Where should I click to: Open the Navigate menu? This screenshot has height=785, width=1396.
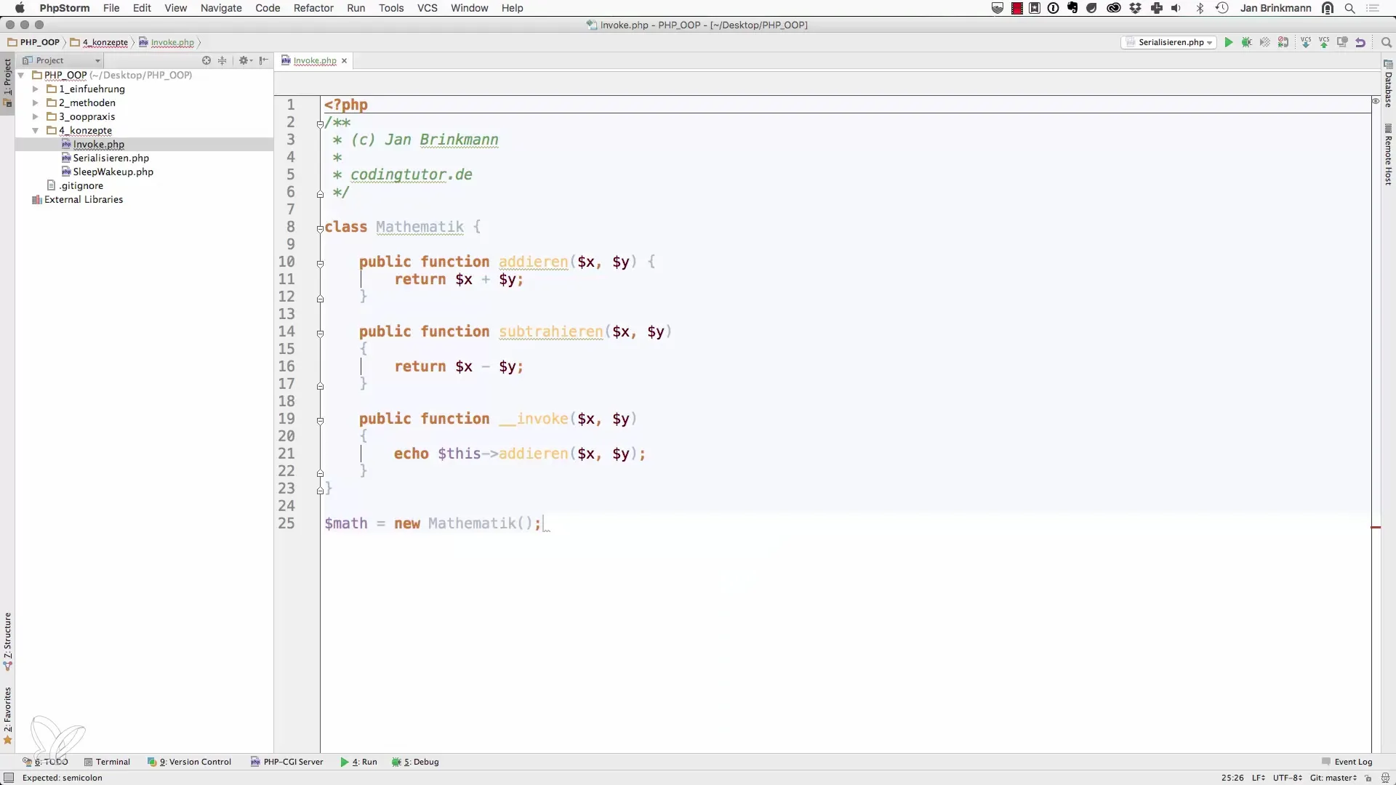221,8
